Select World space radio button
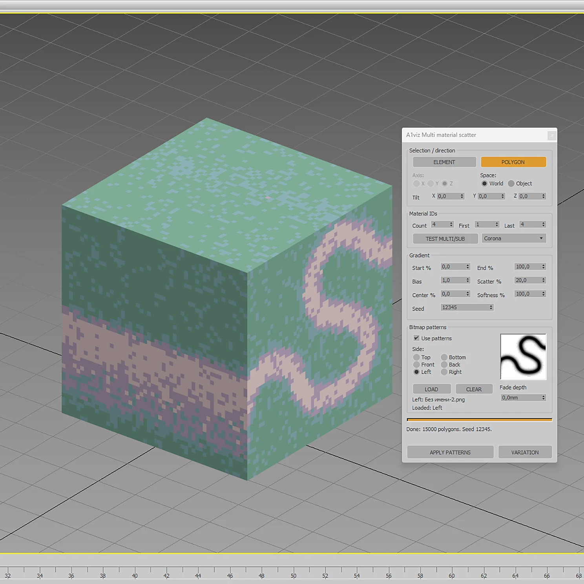This screenshot has width=584, height=584. coord(484,183)
